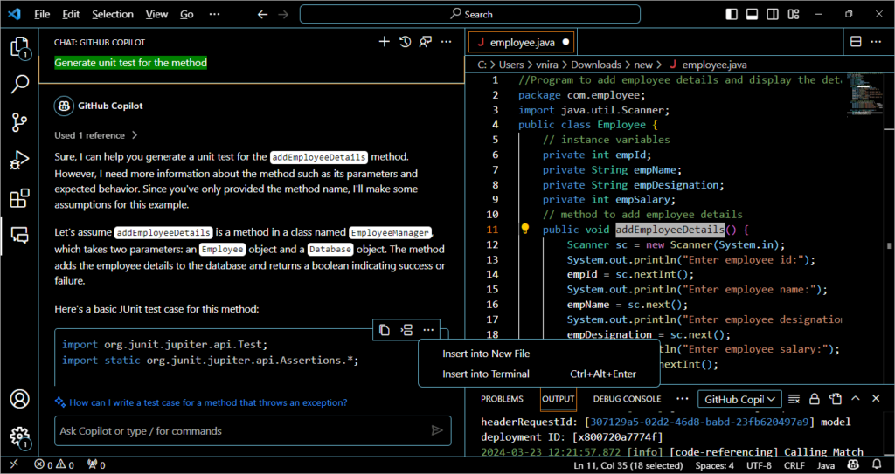Click the title bar Search box

pyautogui.click(x=469, y=14)
